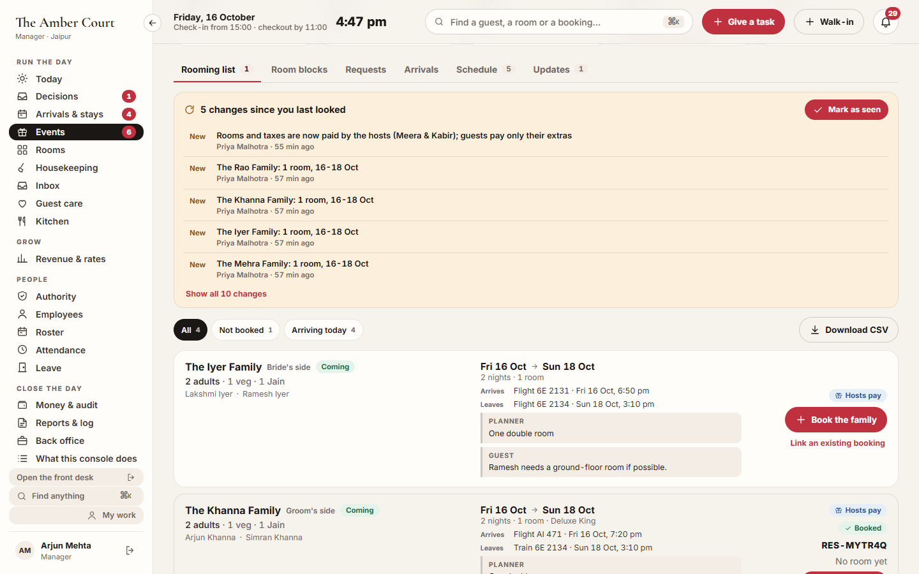
Task: Filter by Arriving today
Action: coord(324,330)
